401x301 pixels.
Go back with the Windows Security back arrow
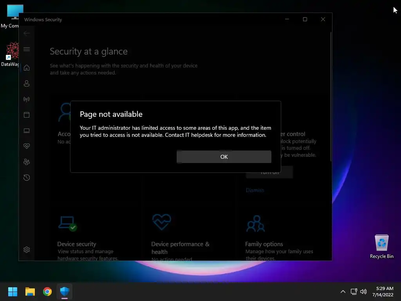tap(27, 33)
